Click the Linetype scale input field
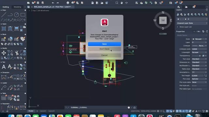Viewport: 209px width, 117px height. (x=199, y=49)
